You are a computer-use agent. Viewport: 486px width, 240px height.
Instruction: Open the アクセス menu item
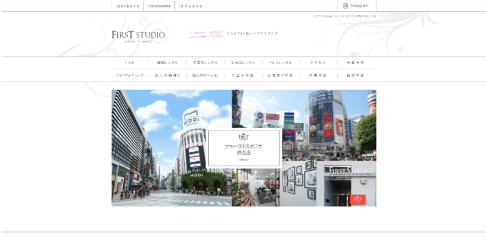[x=318, y=63]
